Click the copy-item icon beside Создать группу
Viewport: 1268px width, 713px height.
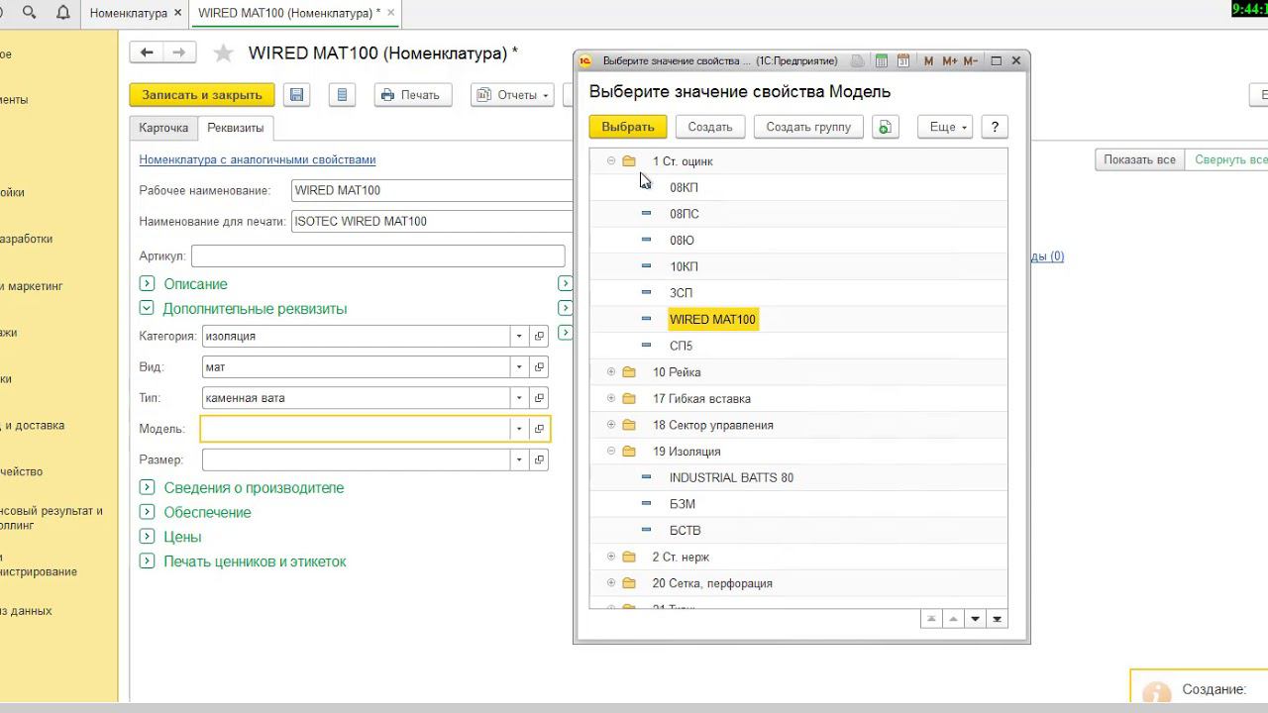(x=885, y=127)
